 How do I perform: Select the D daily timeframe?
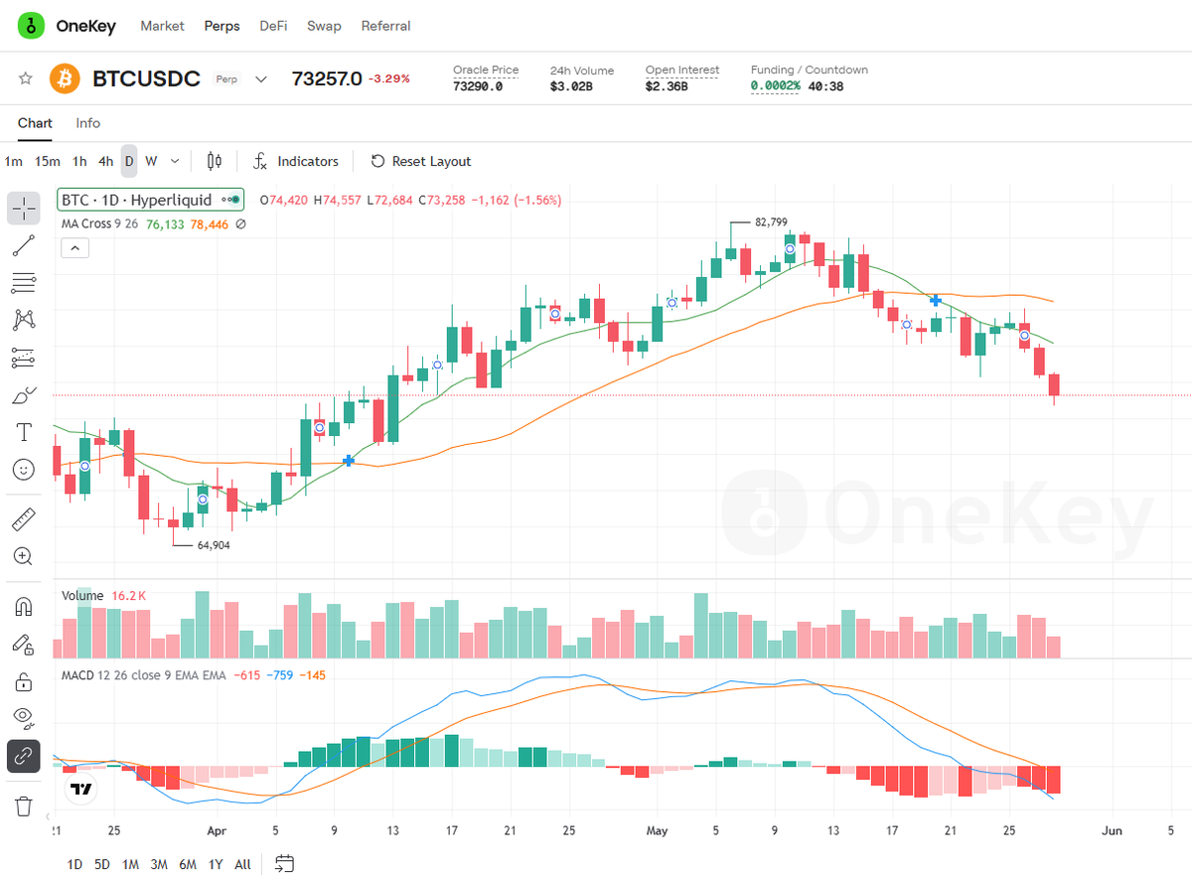point(129,161)
